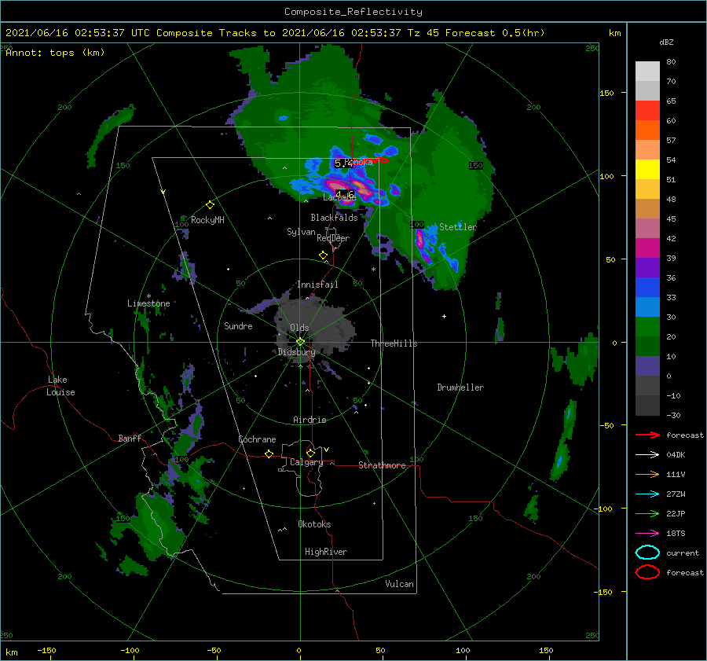Click the yellow 54-51 dBZ legend swatch
The width and height of the screenshot is (707, 661).
(647, 170)
